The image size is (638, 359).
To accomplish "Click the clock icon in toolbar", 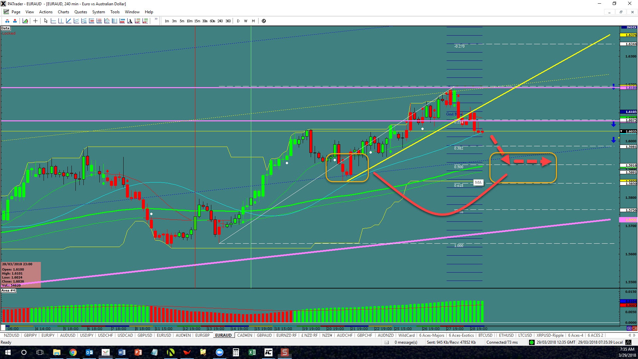I will click(264, 21).
